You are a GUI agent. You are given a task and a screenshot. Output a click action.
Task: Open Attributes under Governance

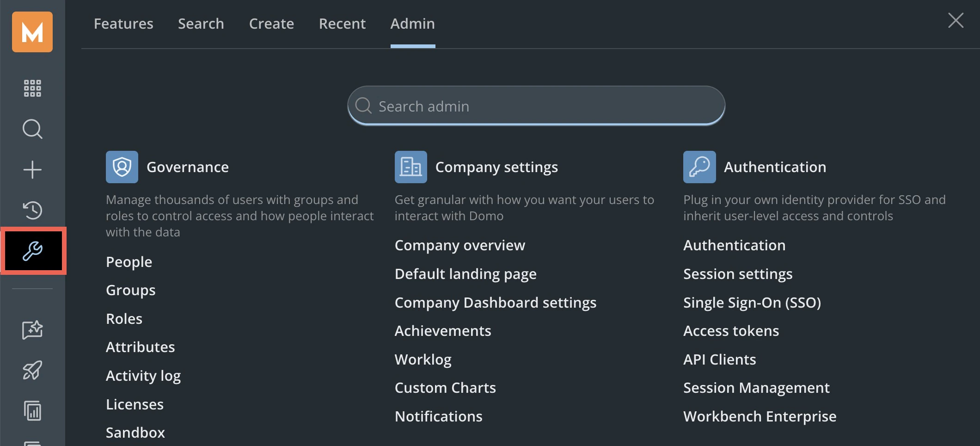(x=141, y=347)
